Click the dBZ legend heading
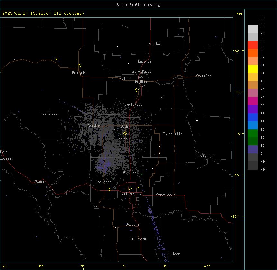277x270 pixels. [260, 17]
